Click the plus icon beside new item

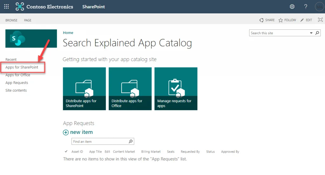[66, 133]
